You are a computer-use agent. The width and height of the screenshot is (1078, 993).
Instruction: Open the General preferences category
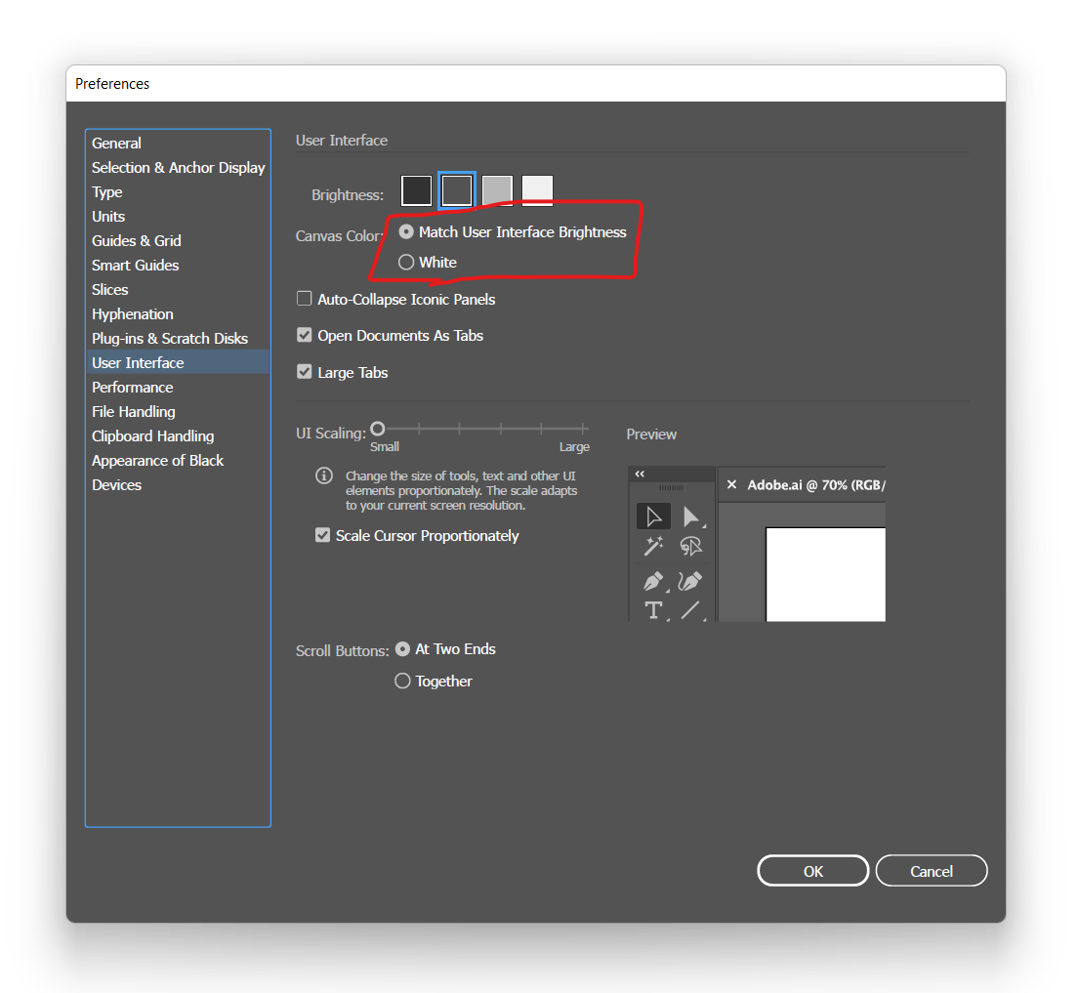click(x=178, y=143)
